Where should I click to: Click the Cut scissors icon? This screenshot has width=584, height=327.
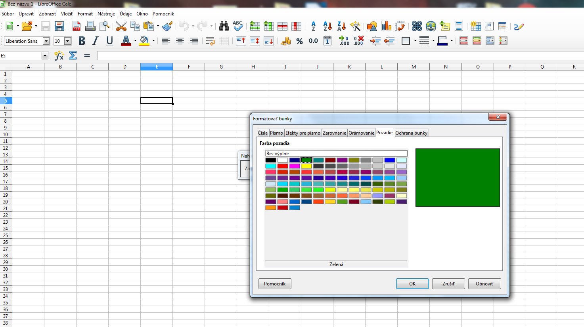click(121, 27)
